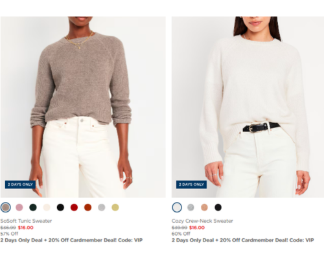Choose the black swatch for the tunic sweater
Screen dimensions: 324x259
coord(60,207)
